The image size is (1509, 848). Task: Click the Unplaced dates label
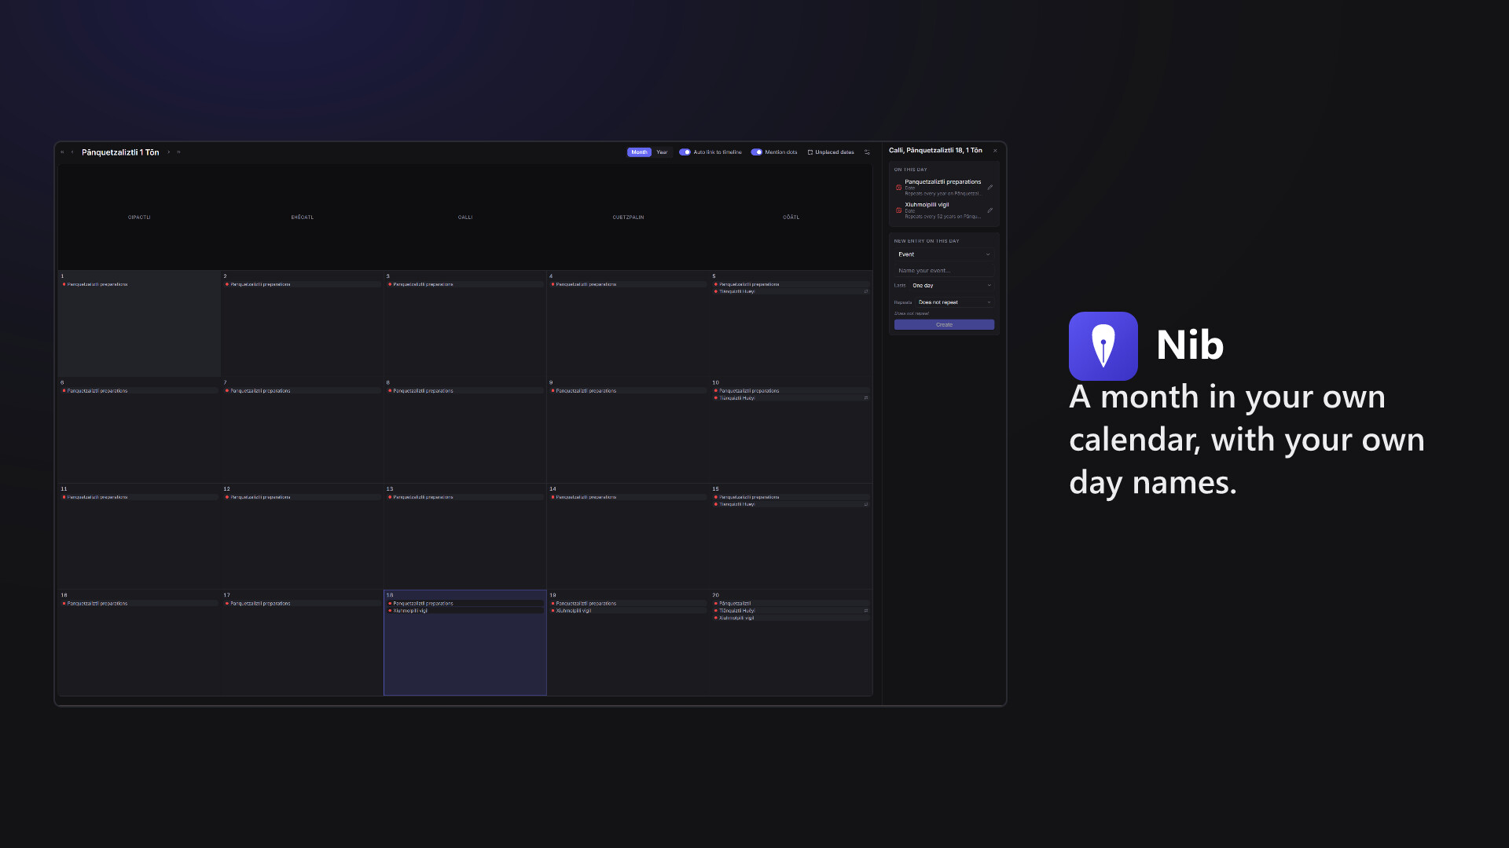pyautogui.click(x=835, y=152)
